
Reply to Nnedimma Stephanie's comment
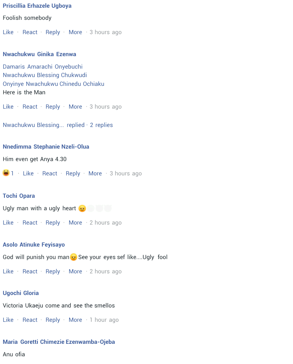coord(73,174)
